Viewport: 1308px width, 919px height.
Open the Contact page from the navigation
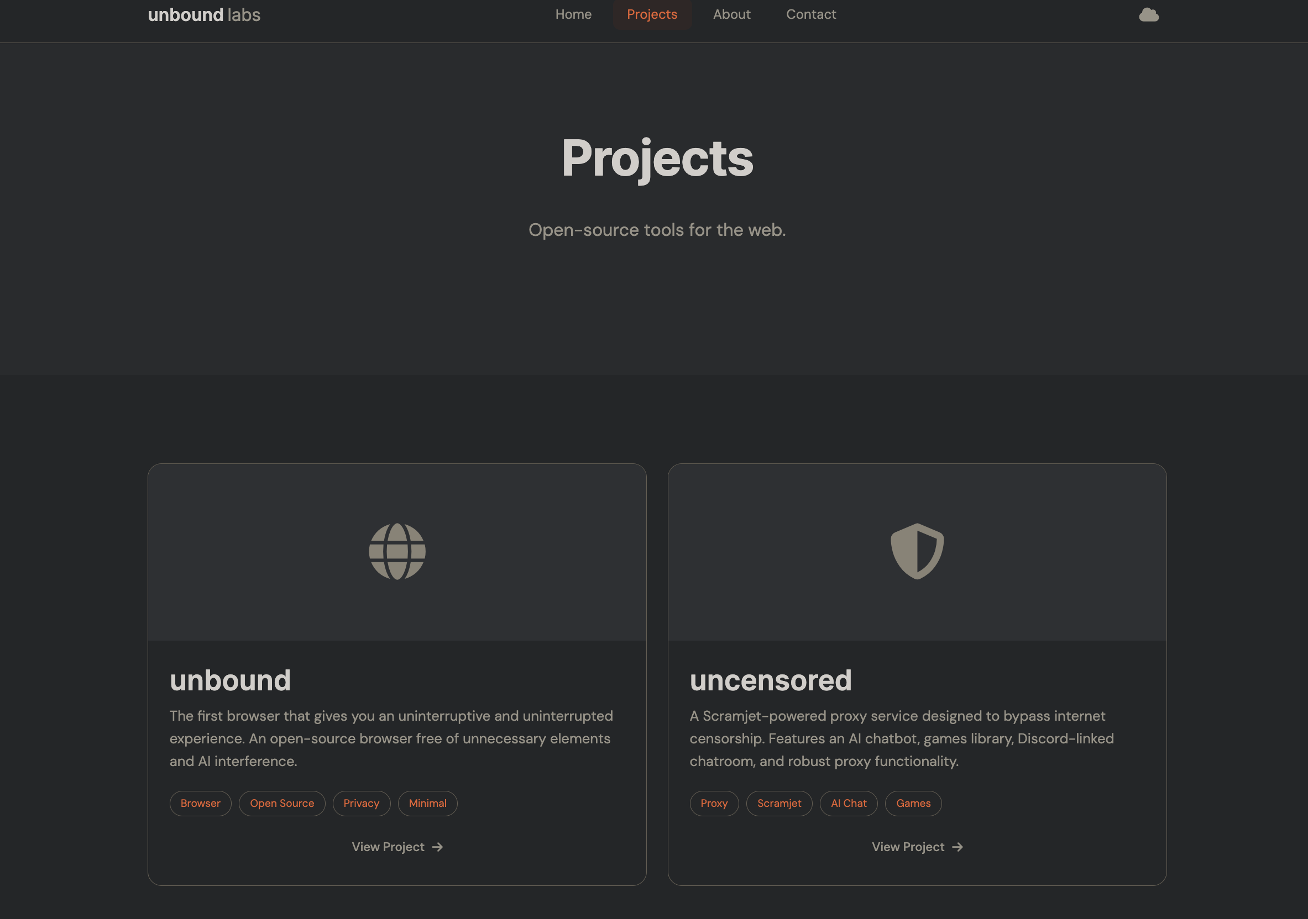[811, 14]
